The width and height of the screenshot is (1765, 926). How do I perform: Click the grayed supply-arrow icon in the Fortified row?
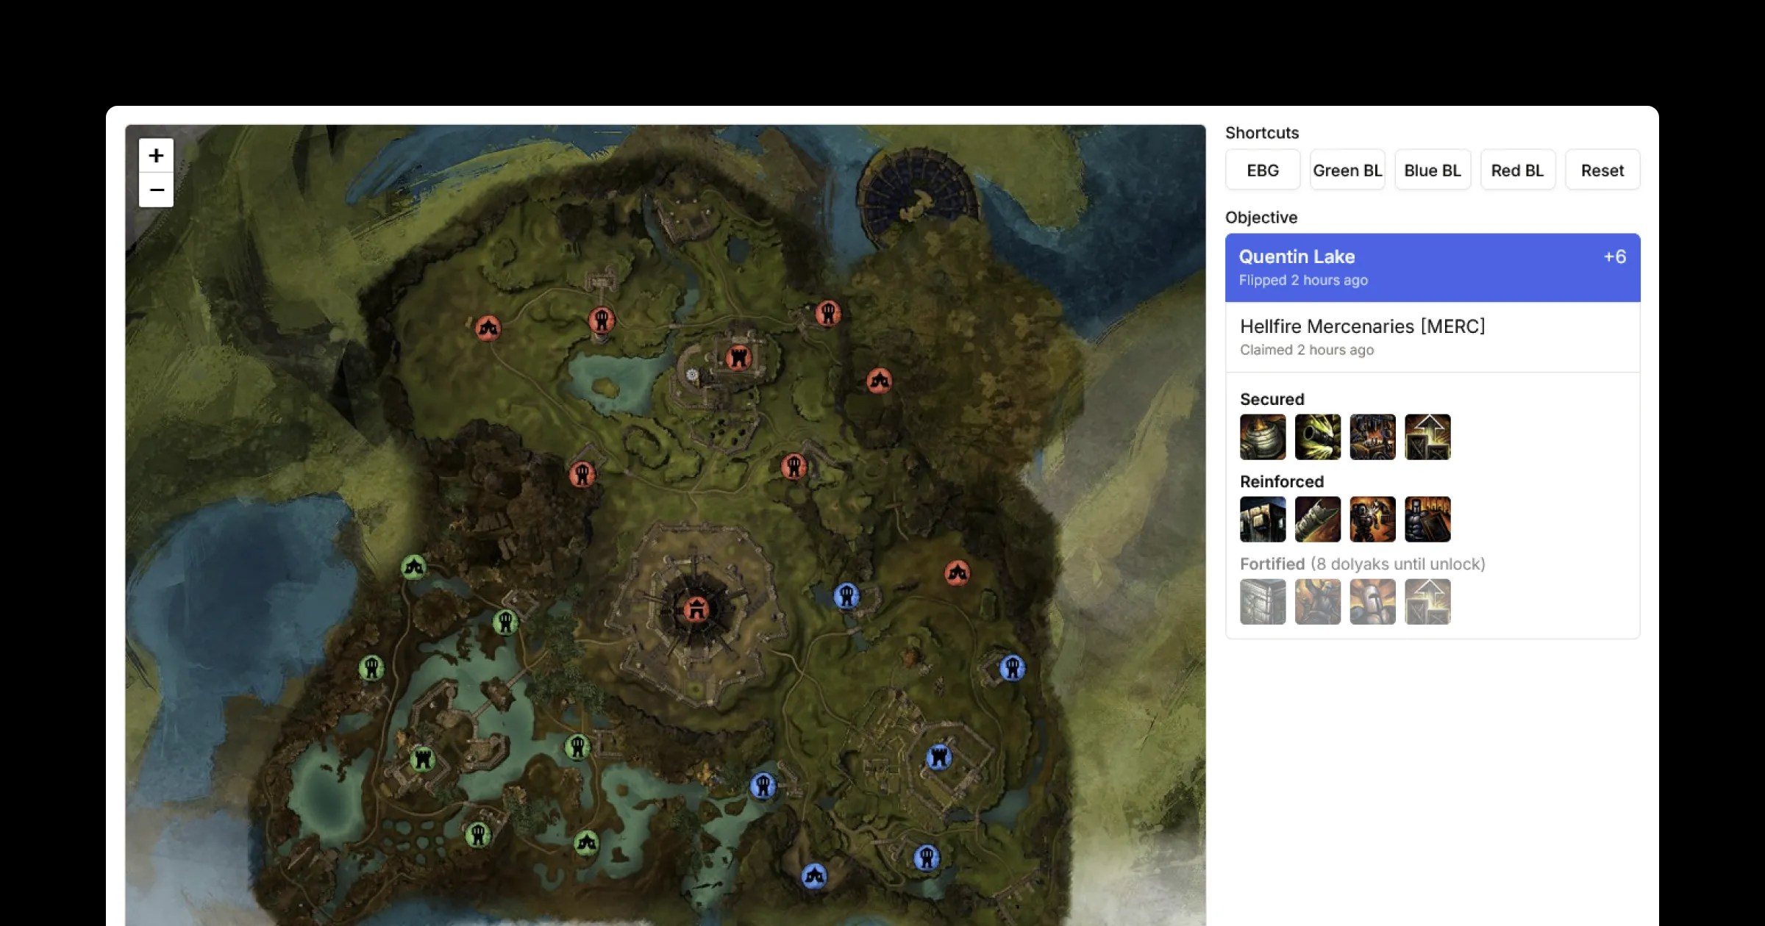(1427, 601)
